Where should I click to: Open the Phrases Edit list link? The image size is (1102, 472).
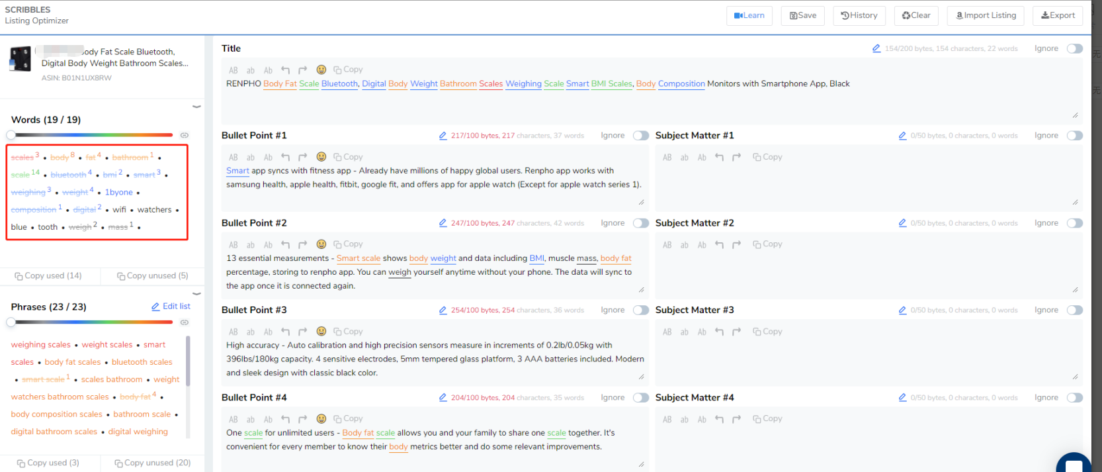[x=171, y=307]
